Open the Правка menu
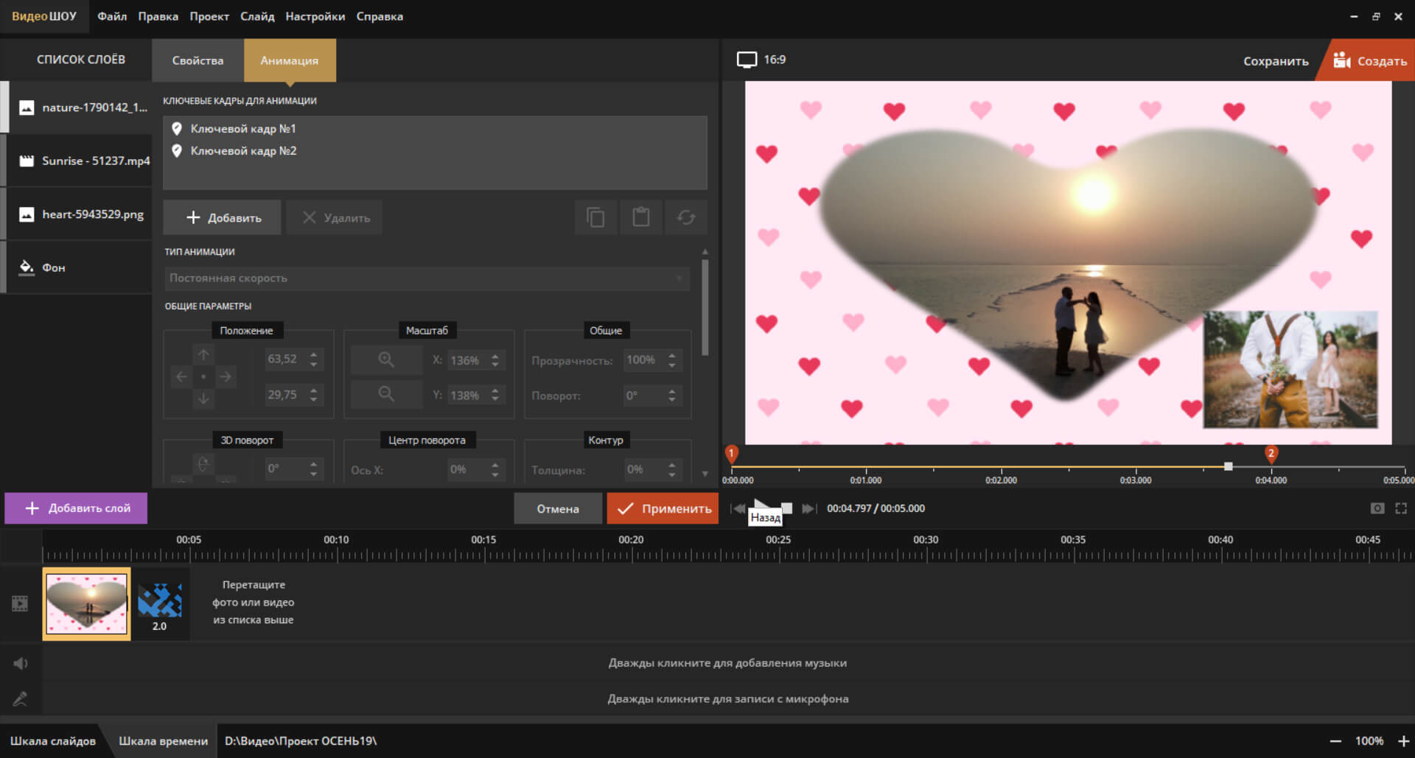This screenshot has width=1415, height=758. pos(158,16)
